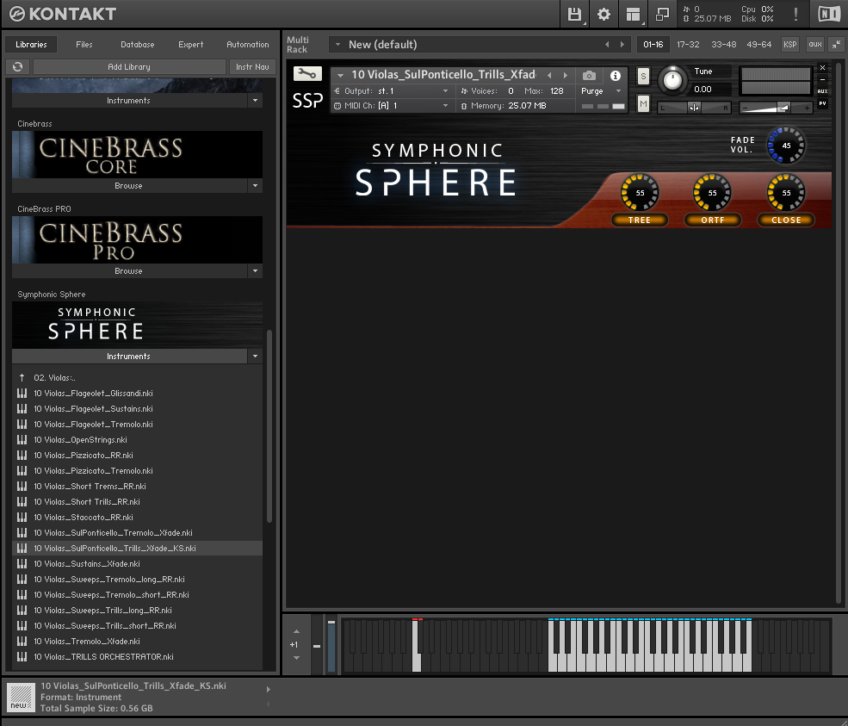Switch to the Files tab
Image resolution: width=848 pixels, height=726 pixels.
[x=84, y=45]
